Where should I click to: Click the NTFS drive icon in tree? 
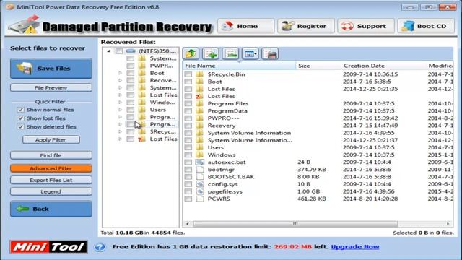coord(131,51)
